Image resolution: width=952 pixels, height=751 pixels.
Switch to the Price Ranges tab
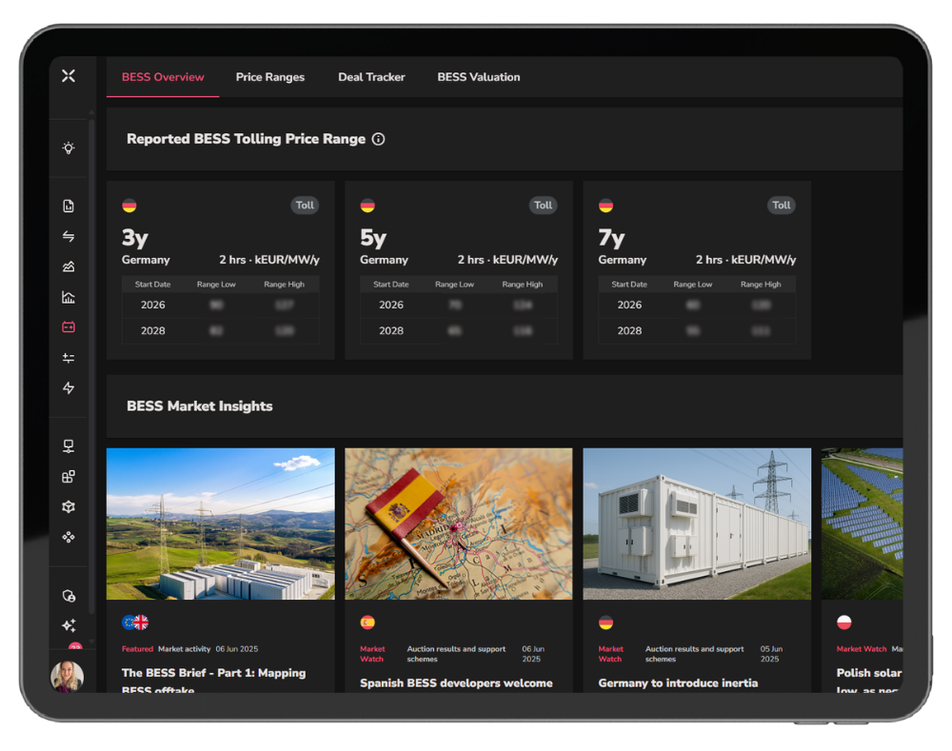coord(270,77)
